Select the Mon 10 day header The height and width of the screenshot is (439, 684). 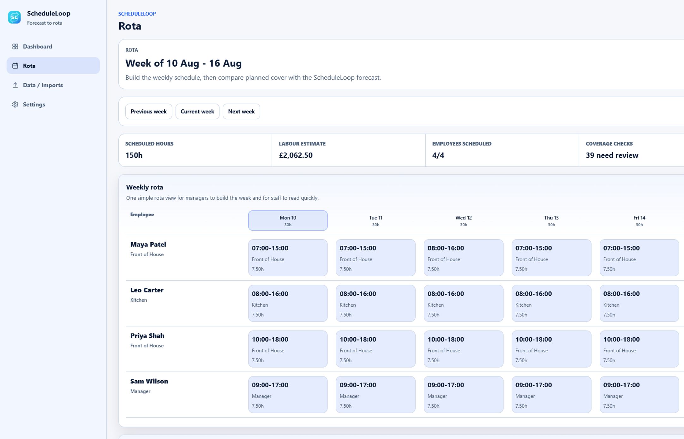pos(288,220)
